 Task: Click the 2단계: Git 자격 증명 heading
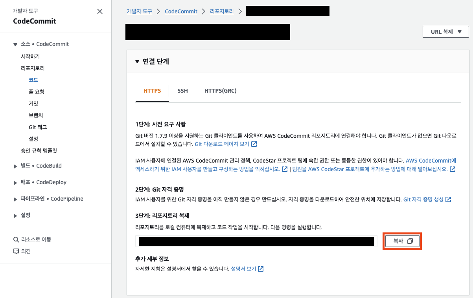159,189
